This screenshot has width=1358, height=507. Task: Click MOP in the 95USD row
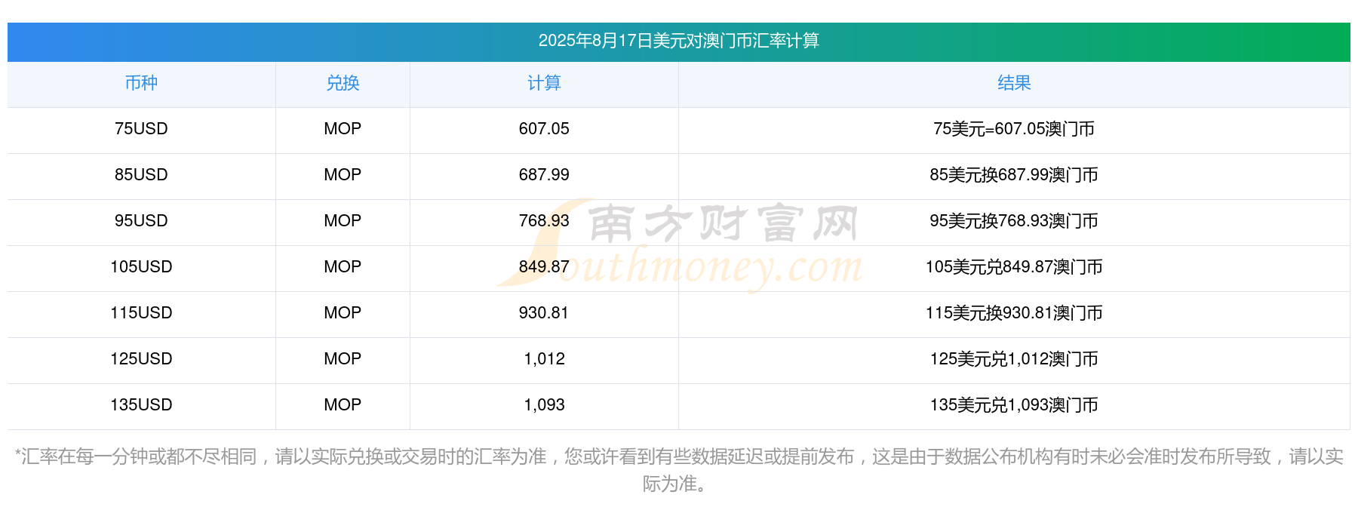pos(343,221)
